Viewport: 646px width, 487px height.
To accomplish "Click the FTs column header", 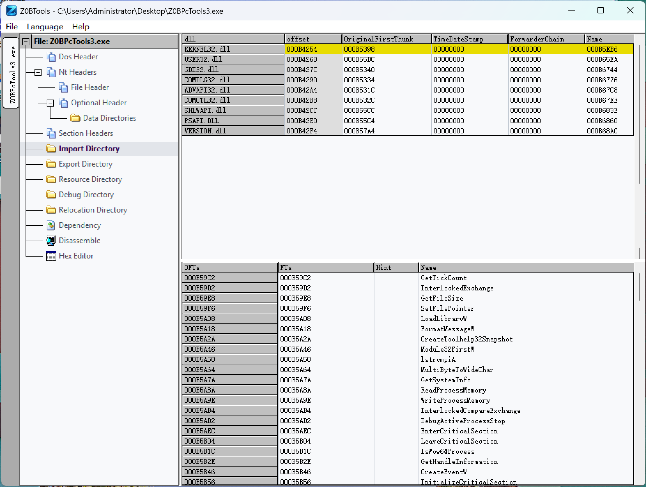I will [x=326, y=267].
